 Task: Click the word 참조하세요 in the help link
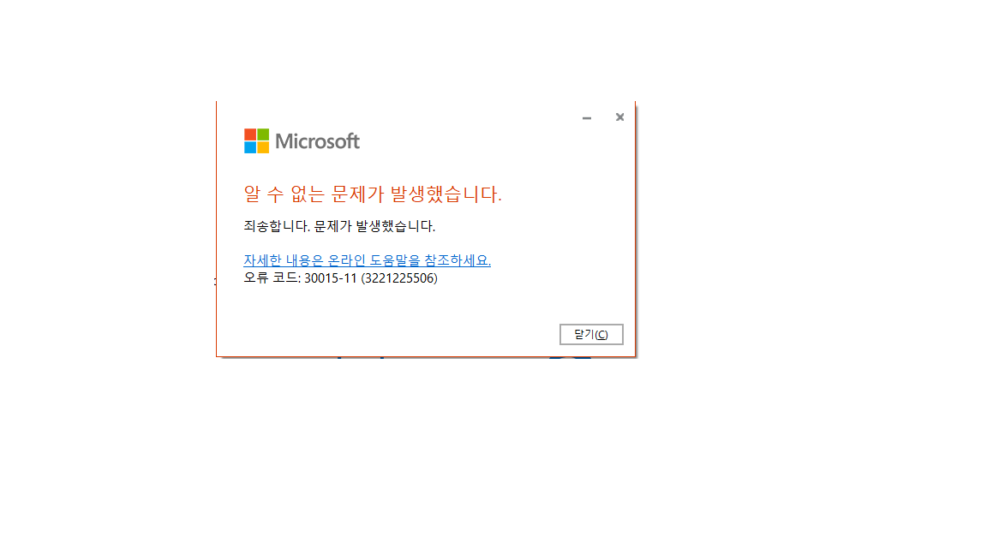458,260
